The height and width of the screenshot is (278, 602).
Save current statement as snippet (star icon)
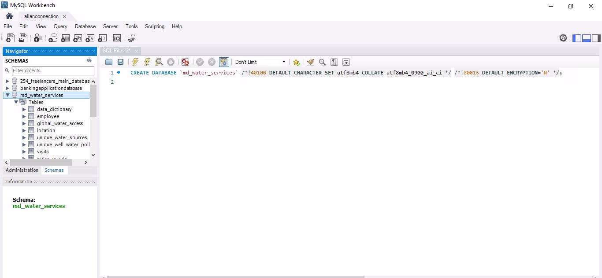coord(297,62)
